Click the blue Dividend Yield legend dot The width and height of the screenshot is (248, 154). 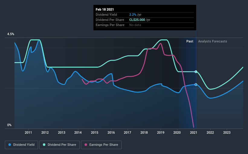pos(10,145)
